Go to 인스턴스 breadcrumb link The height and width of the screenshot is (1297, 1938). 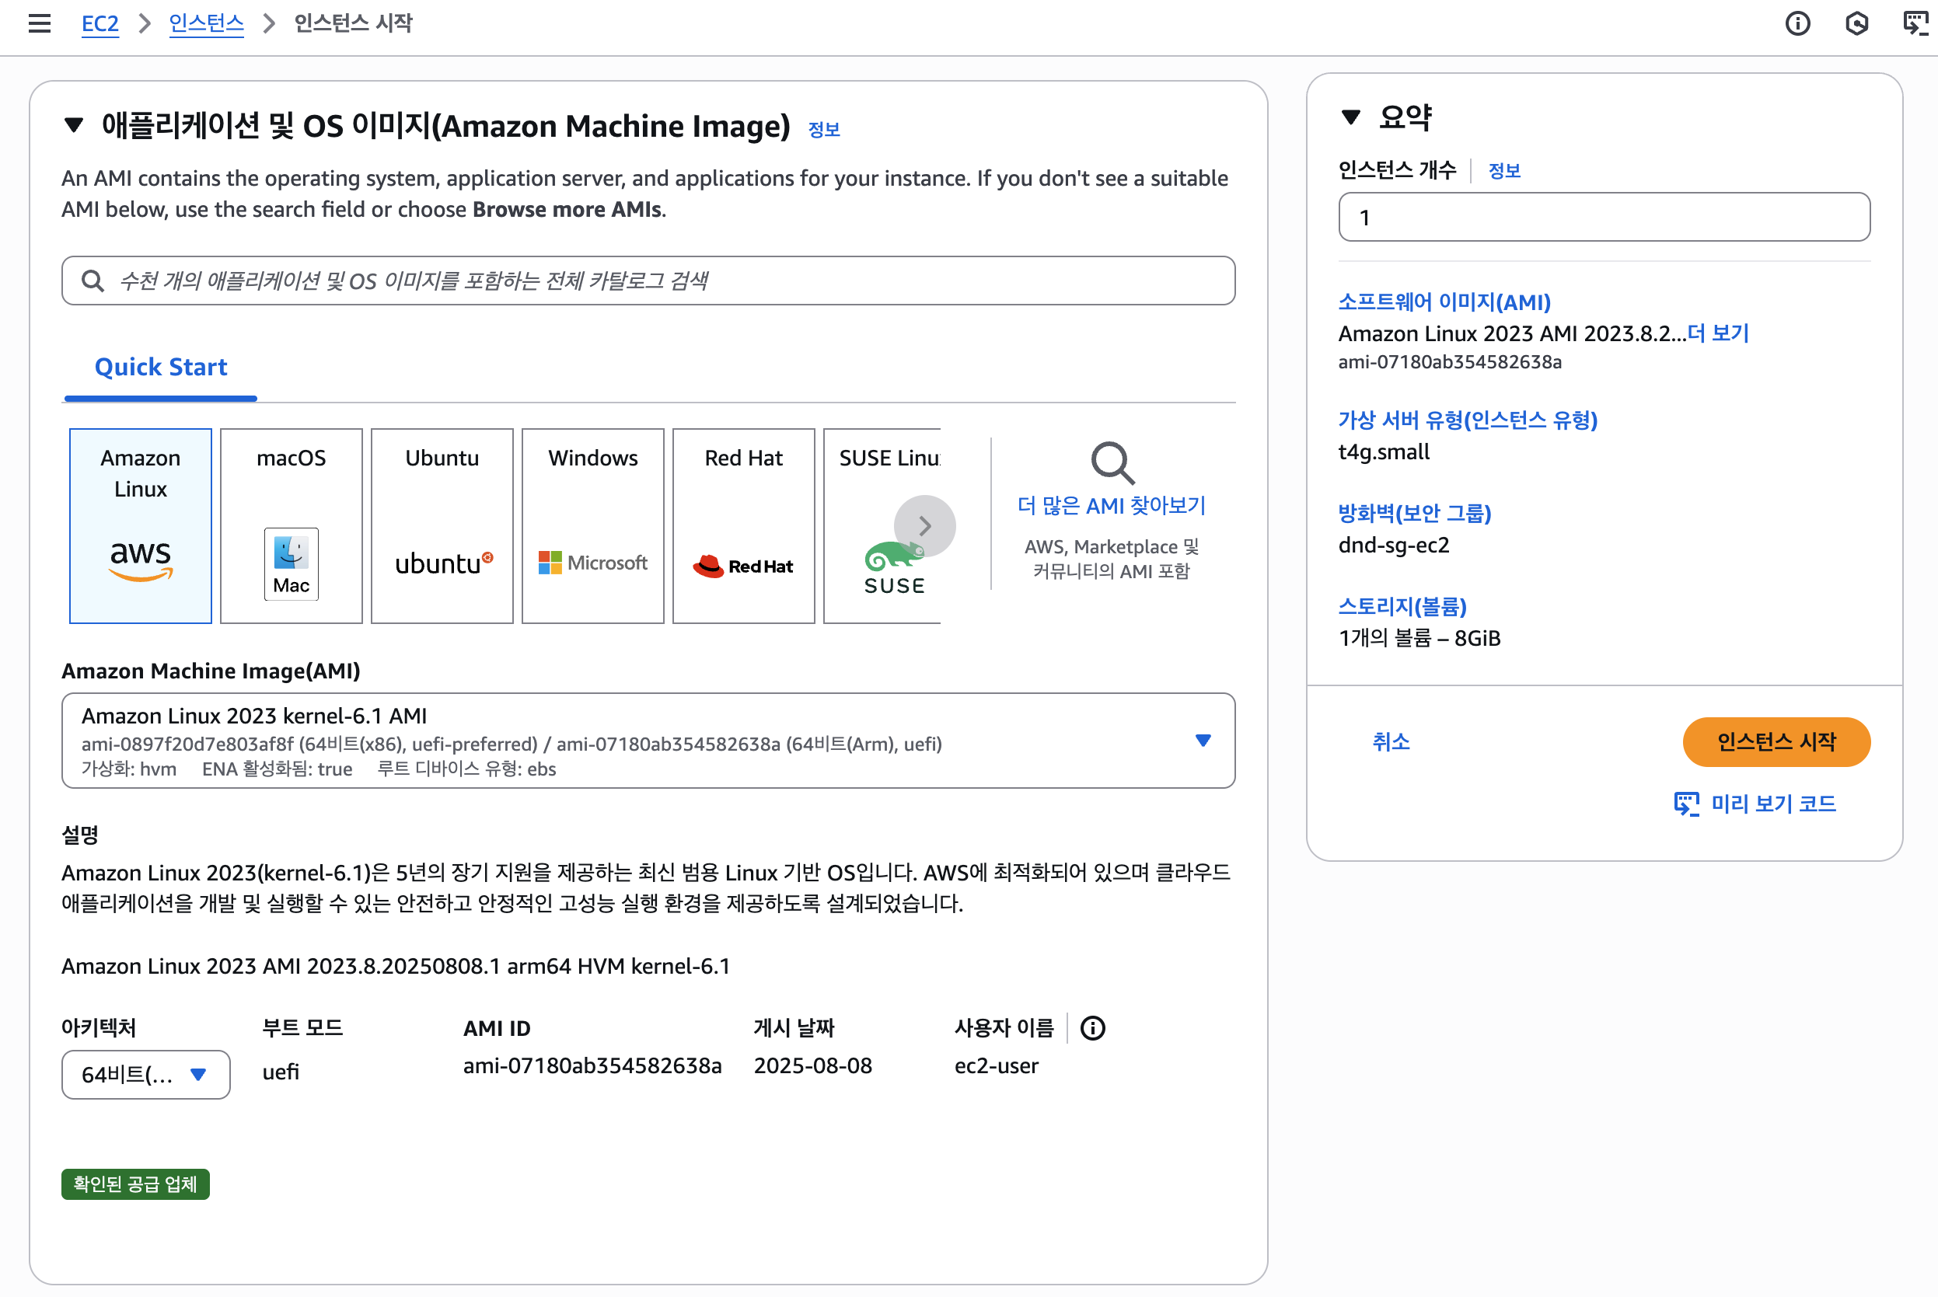pyautogui.click(x=206, y=23)
